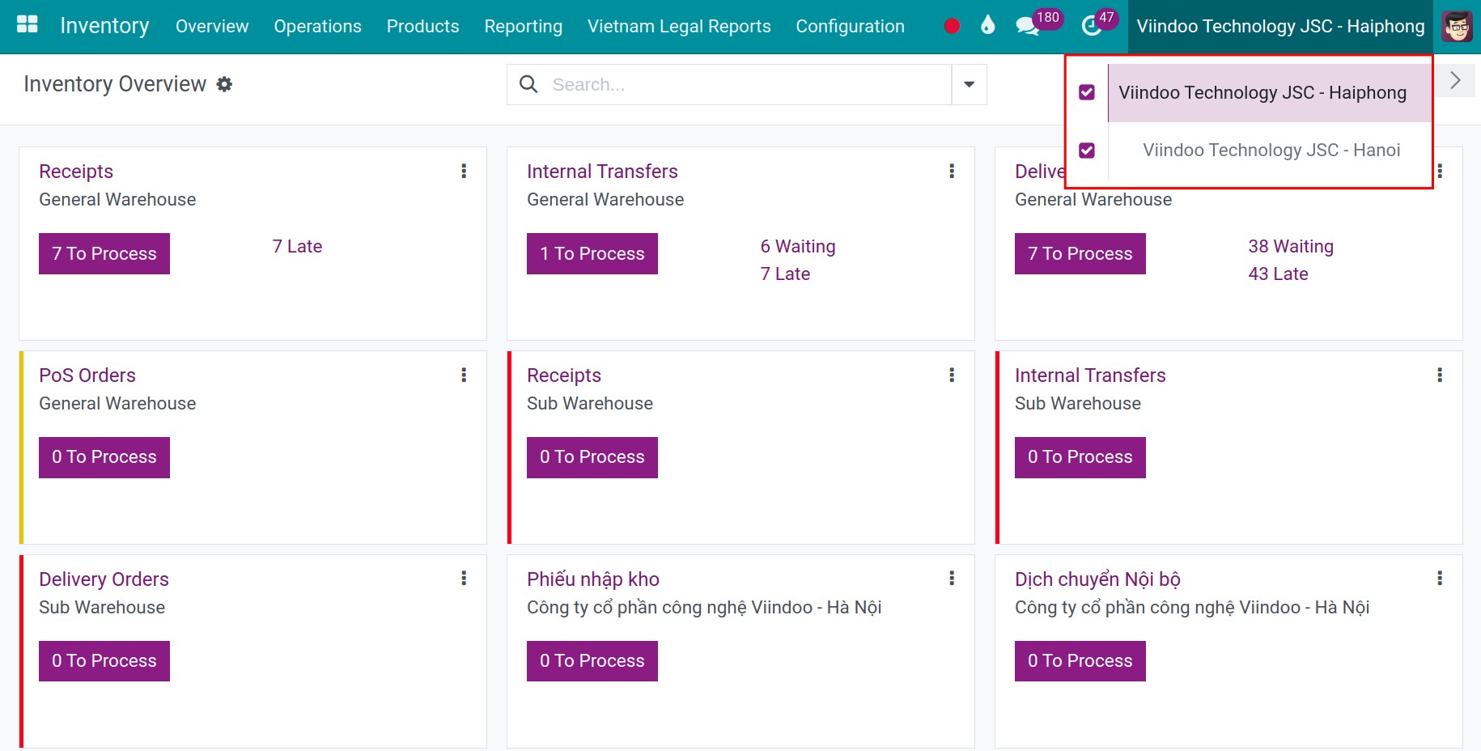Open the company switcher in the navbar
This screenshot has height=751, width=1481.
pyautogui.click(x=1280, y=27)
